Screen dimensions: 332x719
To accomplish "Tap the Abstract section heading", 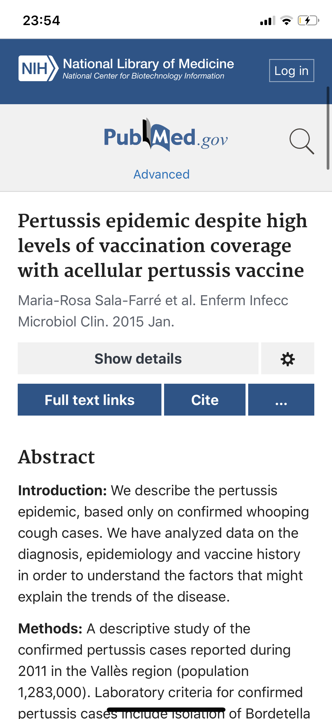I will tap(56, 457).
